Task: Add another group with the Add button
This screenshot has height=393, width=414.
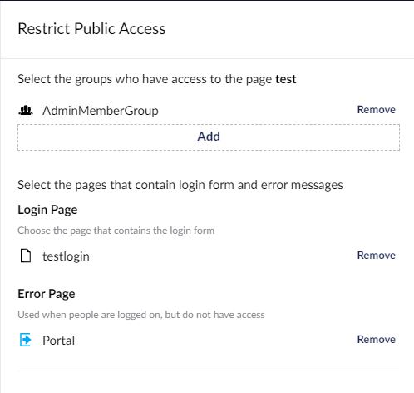Action: (209, 137)
